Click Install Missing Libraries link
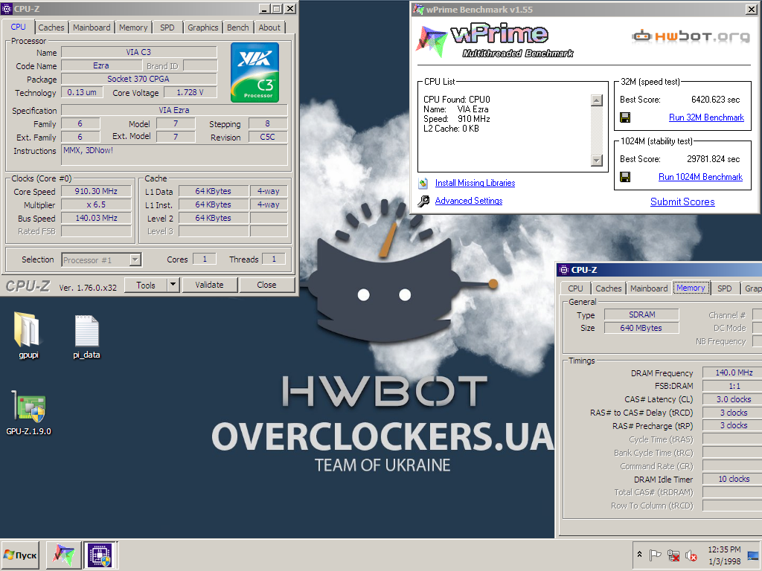762x571 pixels. point(475,183)
